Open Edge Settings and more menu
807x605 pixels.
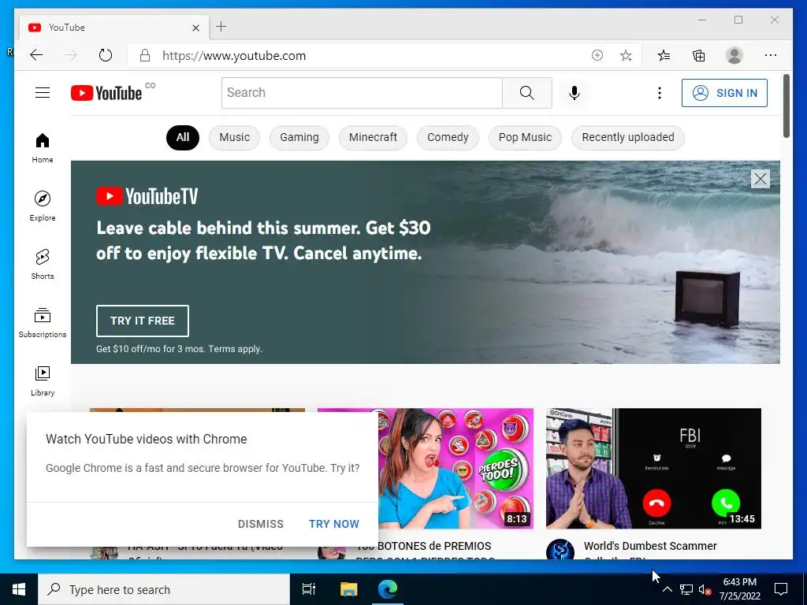771,55
